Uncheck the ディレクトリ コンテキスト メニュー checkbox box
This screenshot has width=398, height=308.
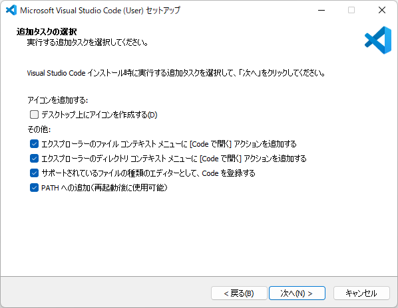point(34,159)
